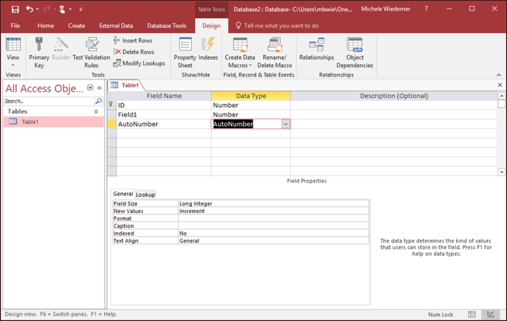Open Help with the question mark
This screenshot has width=507, height=321.
click(426, 9)
